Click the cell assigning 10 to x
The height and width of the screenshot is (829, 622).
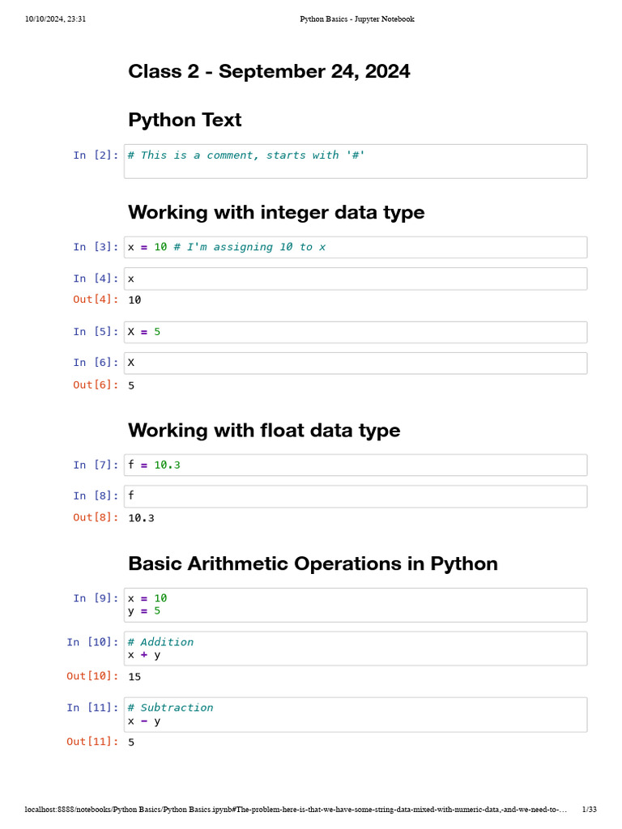[355, 247]
